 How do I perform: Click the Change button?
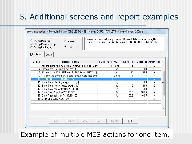[x=70, y=121]
